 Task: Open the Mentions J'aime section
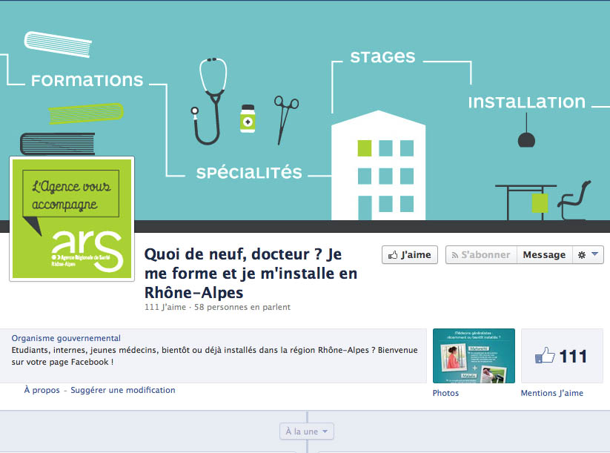click(x=551, y=393)
